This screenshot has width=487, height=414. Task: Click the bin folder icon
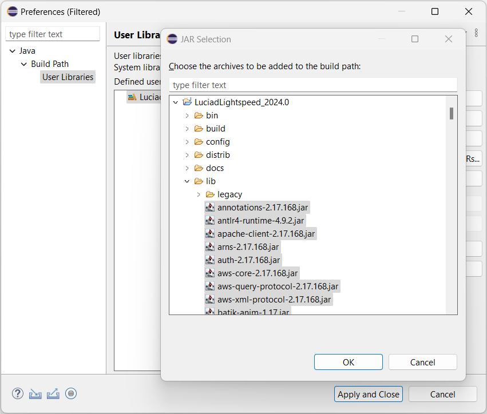click(199, 116)
